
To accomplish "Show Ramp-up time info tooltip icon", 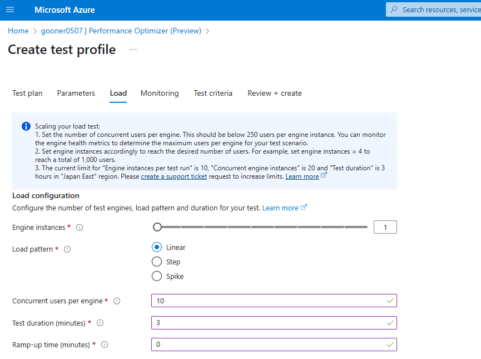I will click(105, 345).
